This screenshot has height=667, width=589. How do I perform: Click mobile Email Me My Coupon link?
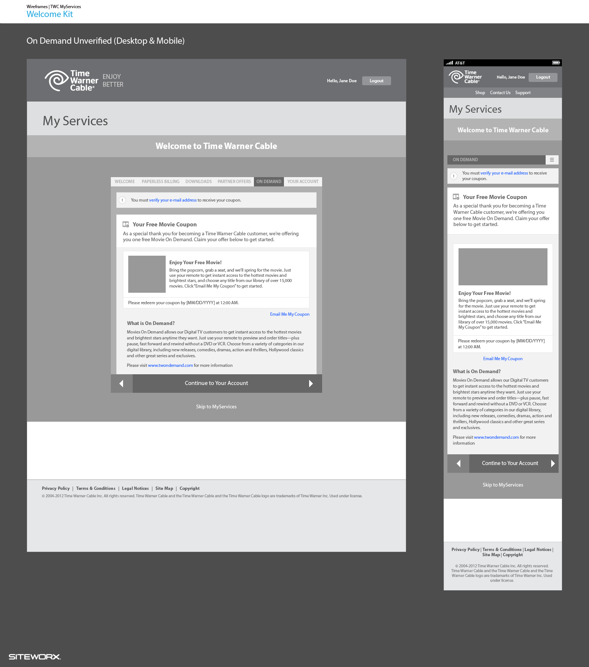coord(503,359)
